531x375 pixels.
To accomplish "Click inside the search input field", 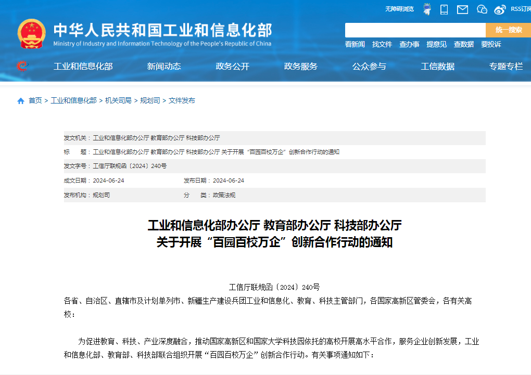I will click(x=415, y=30).
